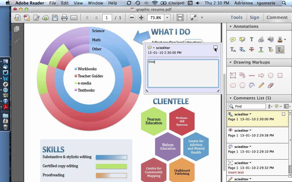
Task: Select the 'insert text' comment entry
Action: [258, 167]
